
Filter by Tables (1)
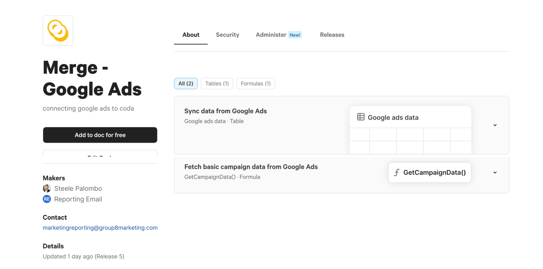(217, 84)
